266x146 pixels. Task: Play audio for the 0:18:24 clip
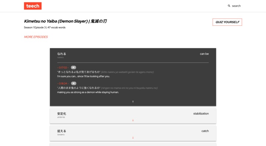tap(74, 83)
